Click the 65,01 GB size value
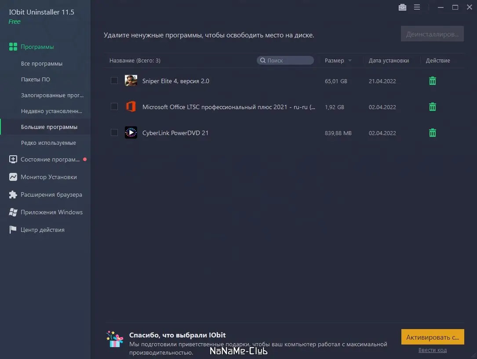 (336, 81)
